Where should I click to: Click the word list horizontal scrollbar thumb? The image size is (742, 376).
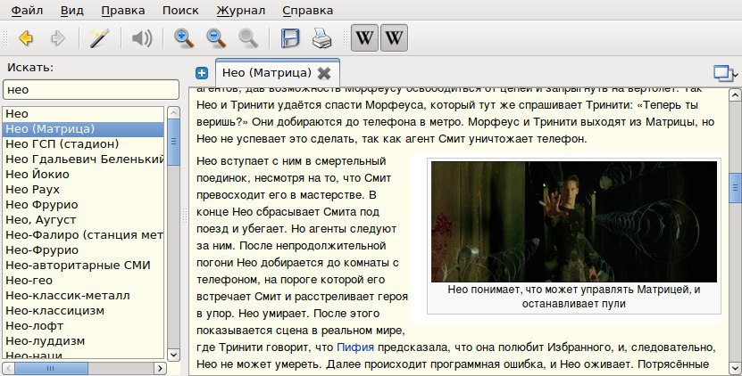[x=51, y=368]
